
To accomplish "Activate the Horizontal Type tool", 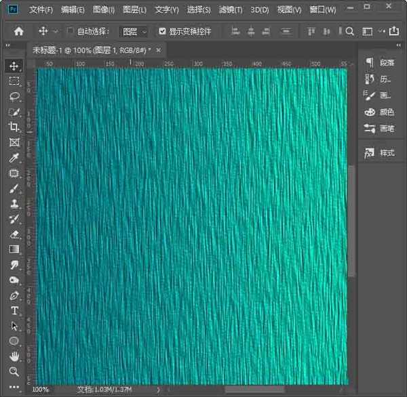I will (x=14, y=311).
